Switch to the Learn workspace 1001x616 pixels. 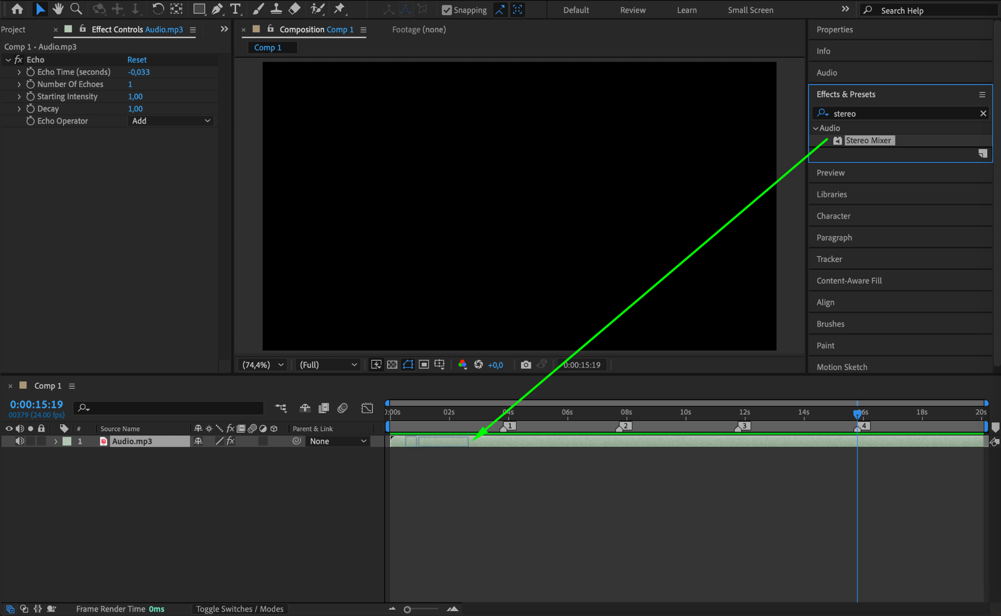point(687,10)
